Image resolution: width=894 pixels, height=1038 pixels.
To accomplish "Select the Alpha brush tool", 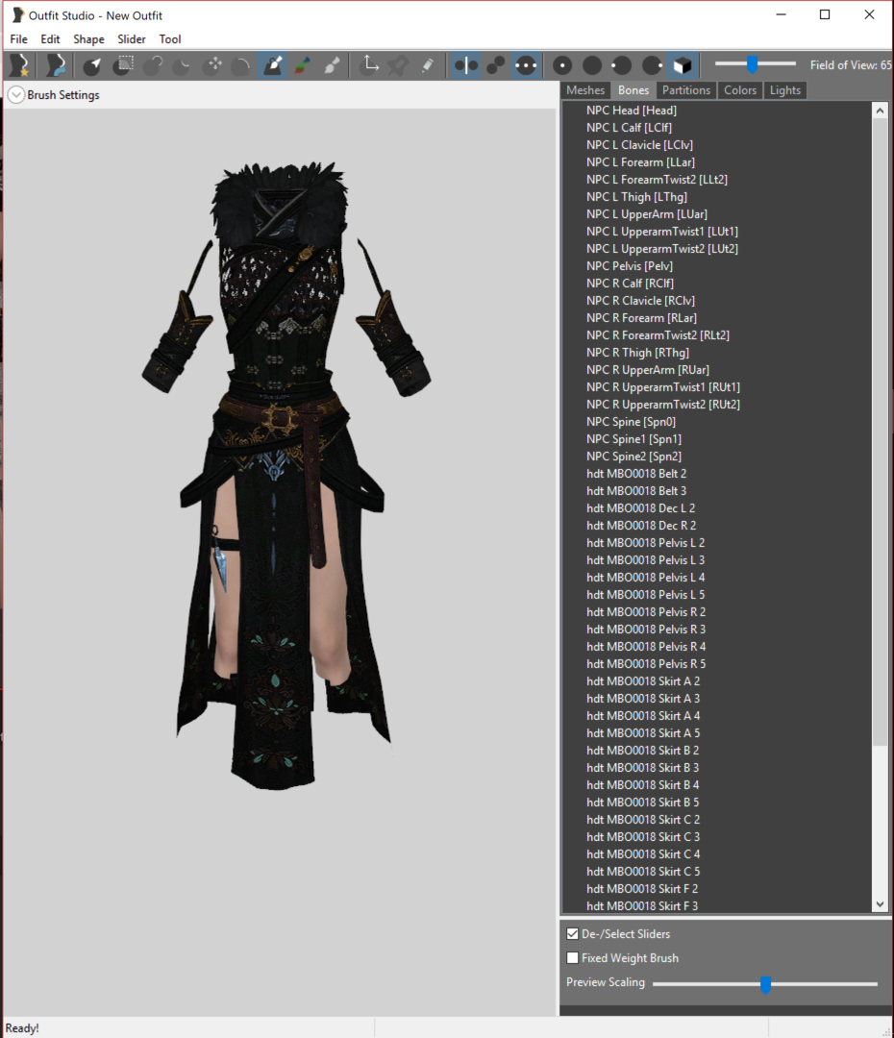I will tap(333, 65).
